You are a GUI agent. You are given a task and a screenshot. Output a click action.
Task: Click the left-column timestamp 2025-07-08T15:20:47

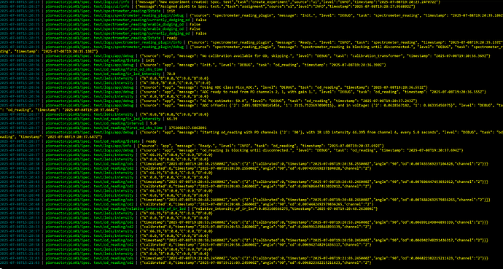[20, 190]
